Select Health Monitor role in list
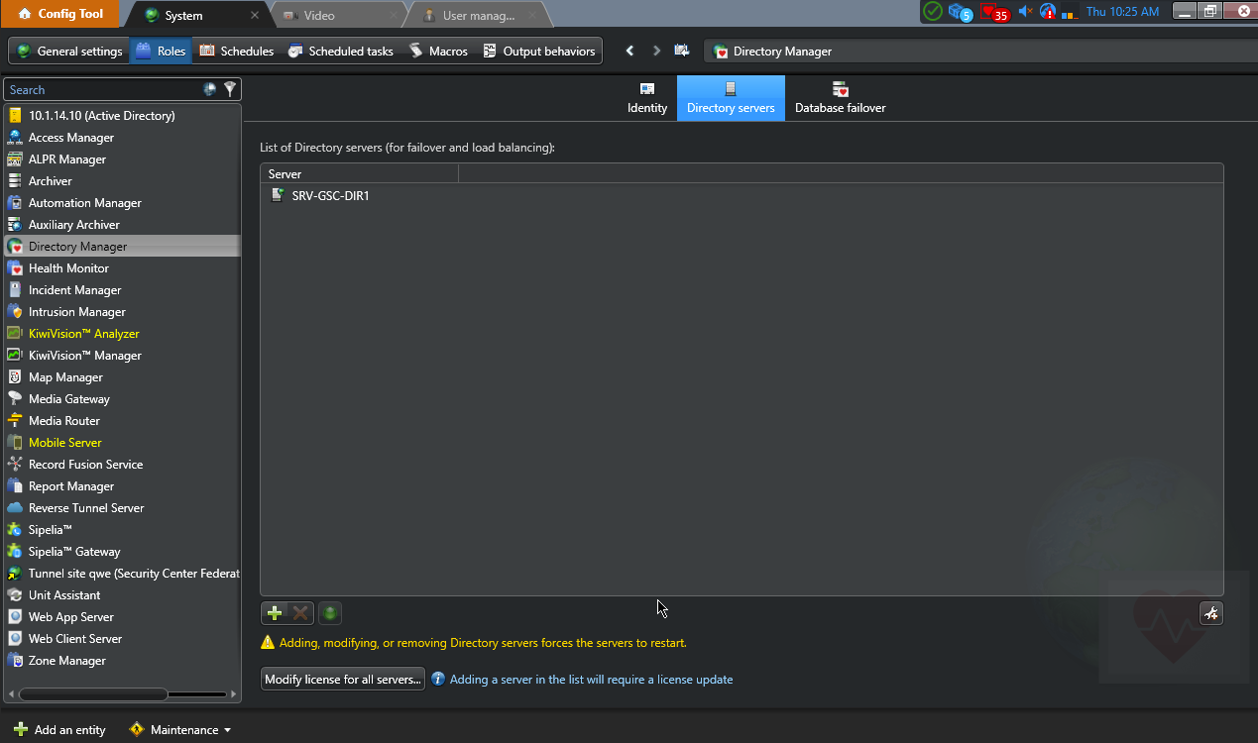Image resolution: width=1258 pixels, height=743 pixels. (68, 268)
